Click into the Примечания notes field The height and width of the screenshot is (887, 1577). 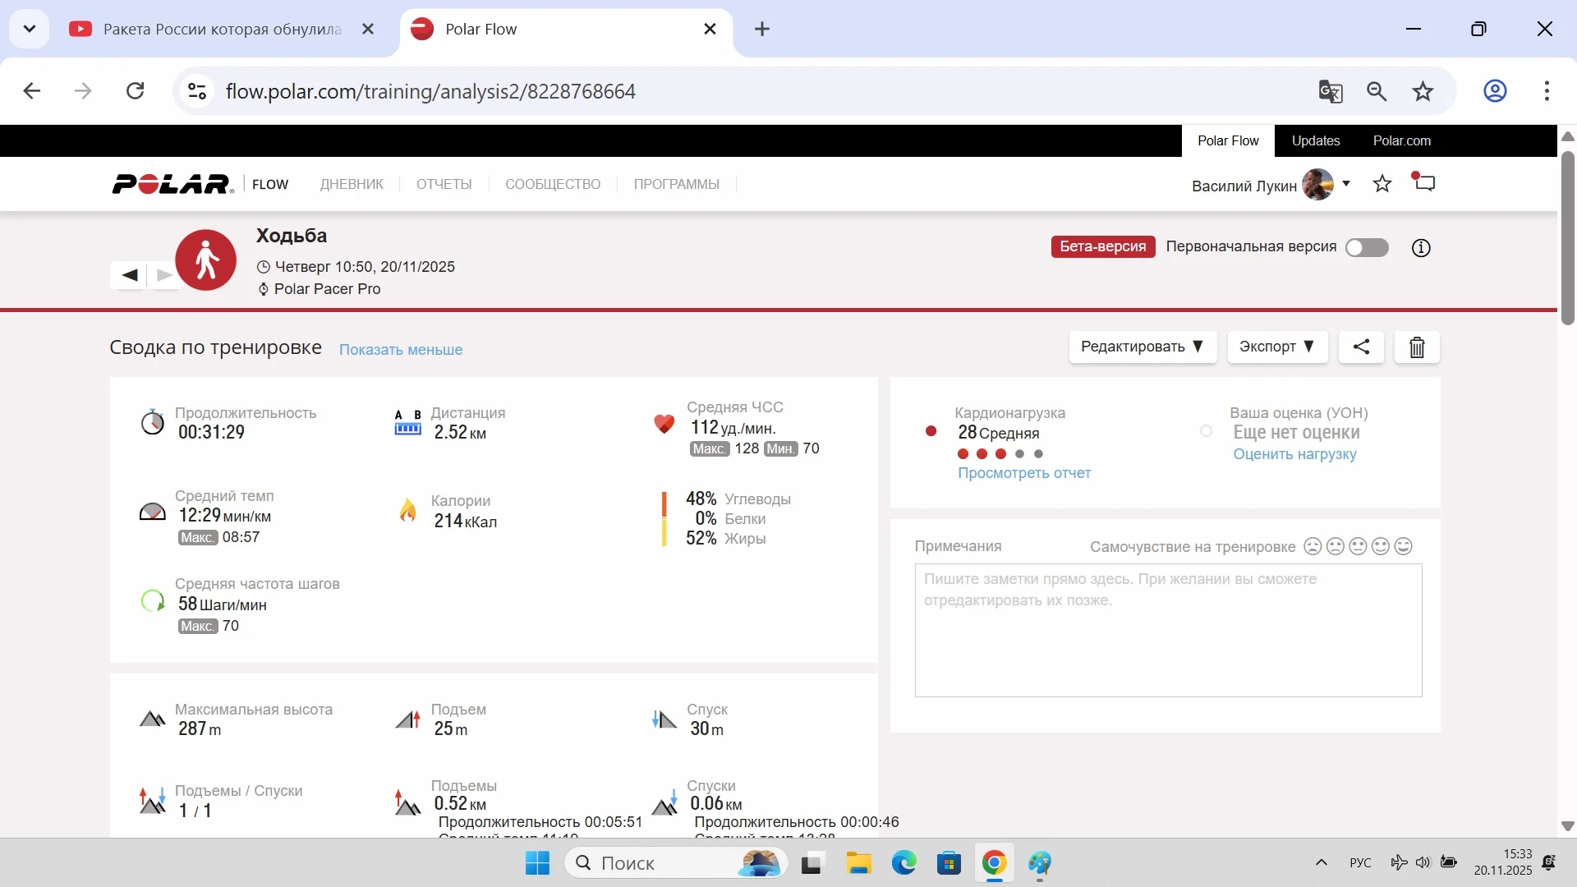pyautogui.click(x=1168, y=630)
